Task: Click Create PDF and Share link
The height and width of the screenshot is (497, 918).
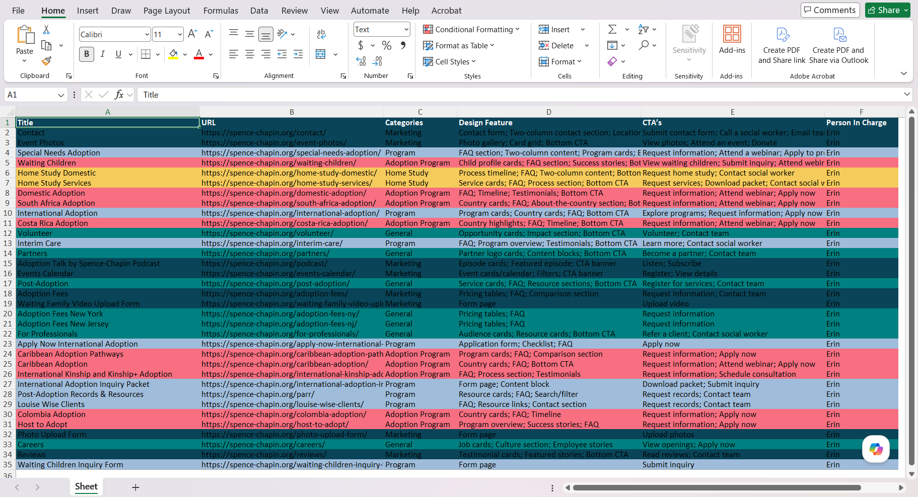Action: pyautogui.click(x=782, y=45)
